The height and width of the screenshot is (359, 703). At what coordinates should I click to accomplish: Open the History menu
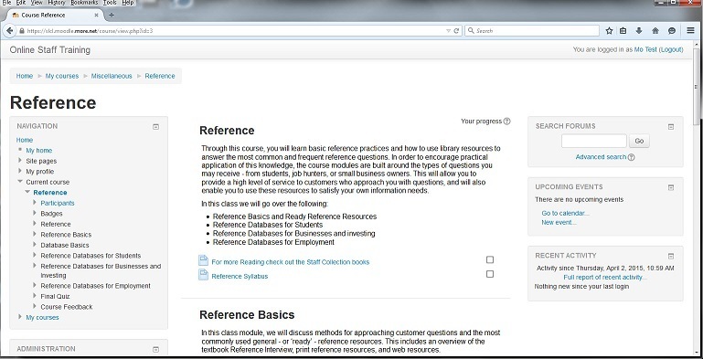click(57, 3)
